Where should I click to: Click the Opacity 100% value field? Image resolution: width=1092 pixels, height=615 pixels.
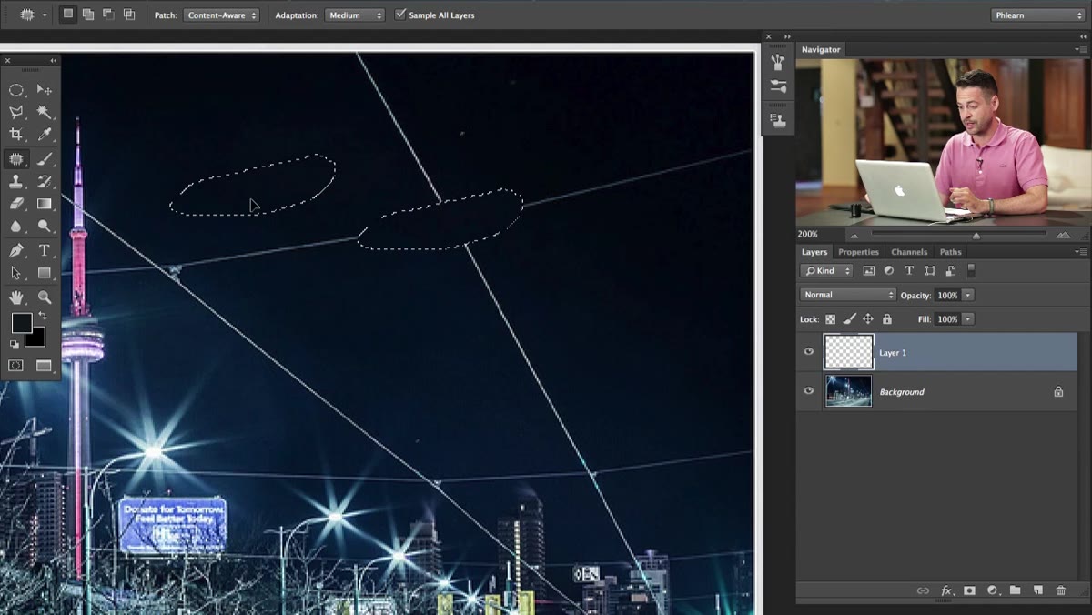947,295
